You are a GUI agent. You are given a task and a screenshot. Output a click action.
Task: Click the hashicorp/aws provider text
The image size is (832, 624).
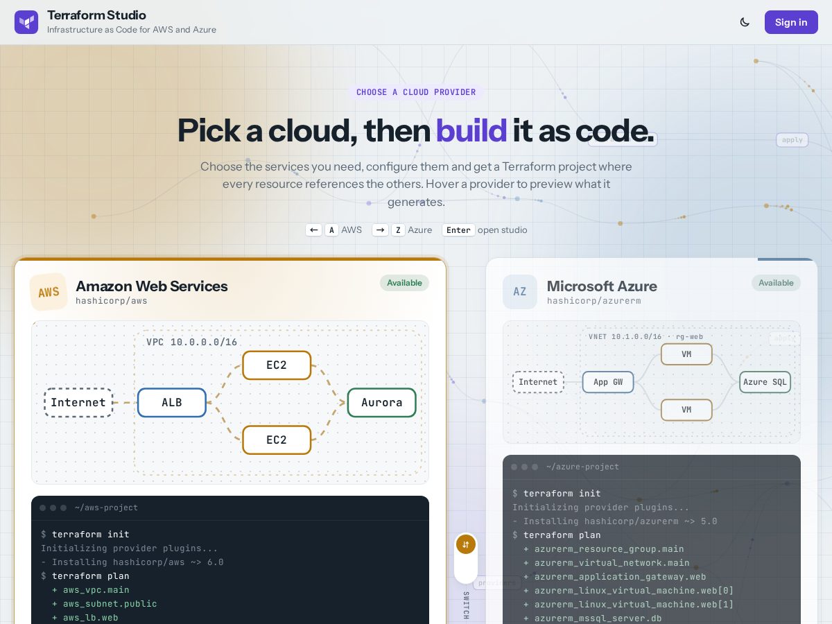pyautogui.click(x=112, y=302)
